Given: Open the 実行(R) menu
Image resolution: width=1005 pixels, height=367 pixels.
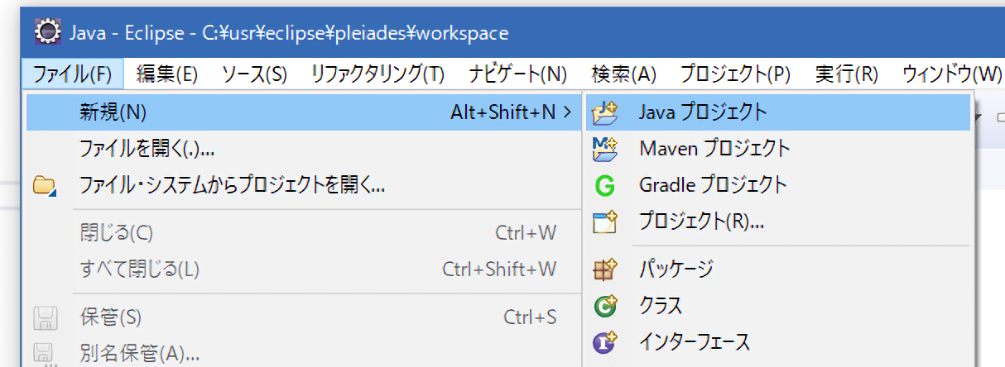Looking at the screenshot, I should [846, 74].
